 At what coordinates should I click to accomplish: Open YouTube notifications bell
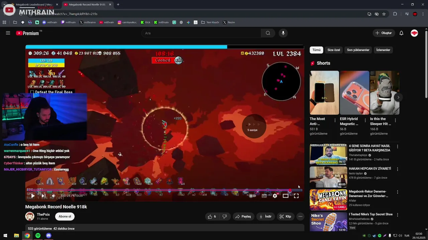[x=401, y=33]
